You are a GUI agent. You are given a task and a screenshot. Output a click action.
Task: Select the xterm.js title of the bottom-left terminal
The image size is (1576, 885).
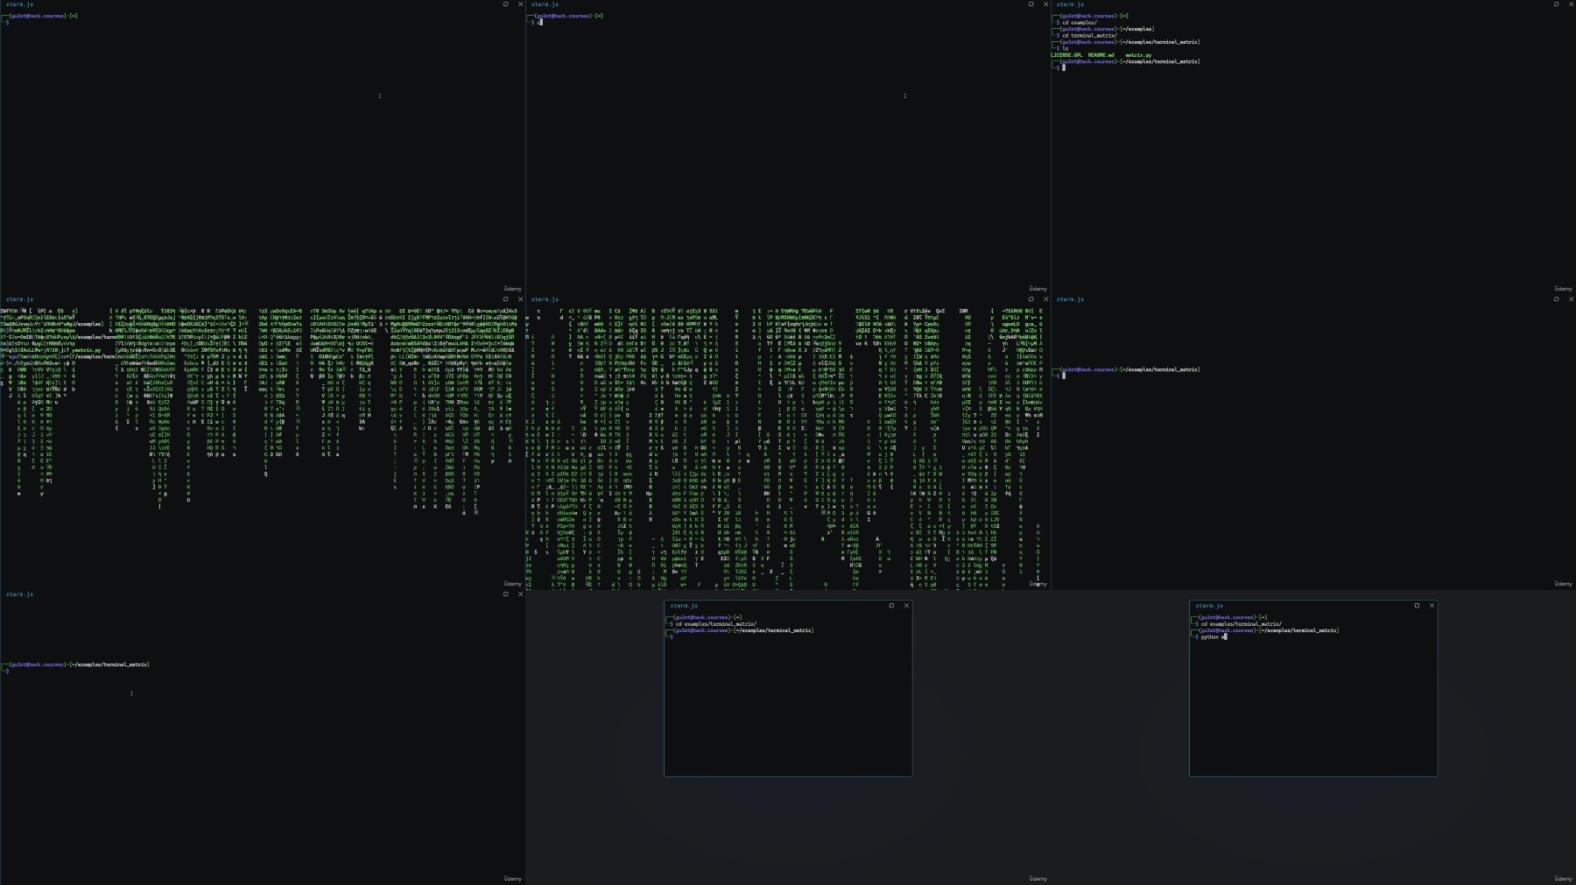tap(19, 594)
